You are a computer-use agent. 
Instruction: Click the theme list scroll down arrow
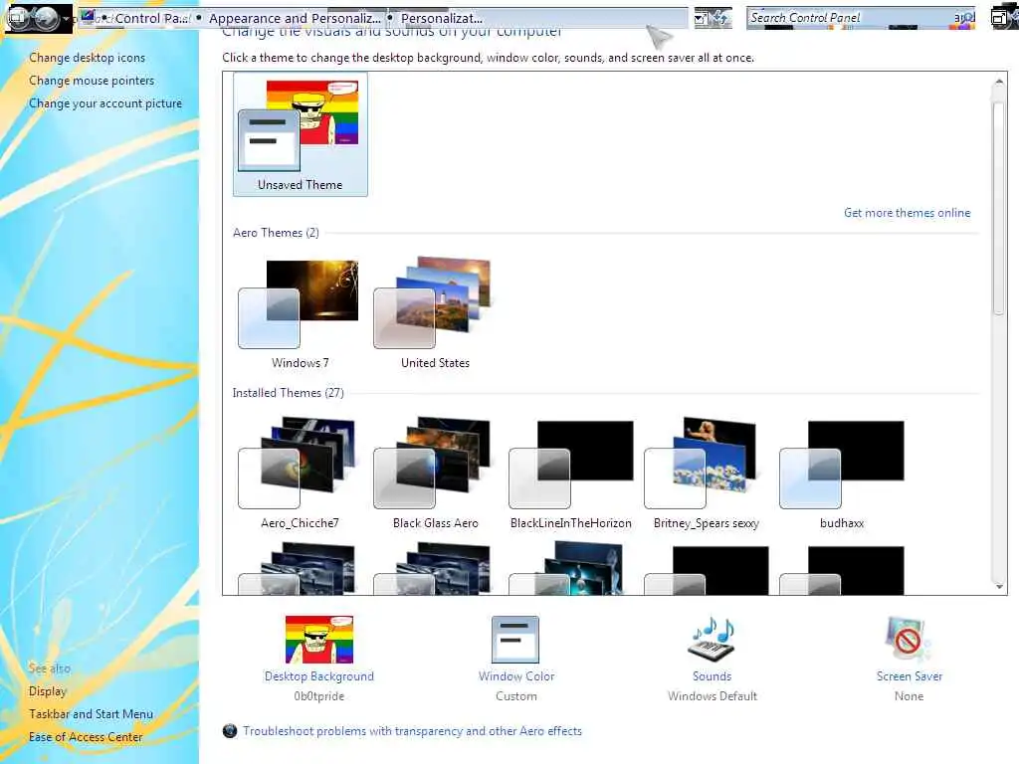tap(999, 586)
